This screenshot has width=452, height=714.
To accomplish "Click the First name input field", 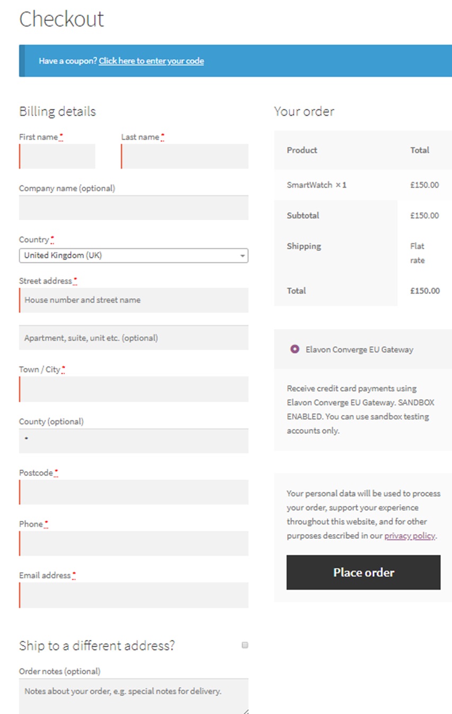I will coord(57,156).
